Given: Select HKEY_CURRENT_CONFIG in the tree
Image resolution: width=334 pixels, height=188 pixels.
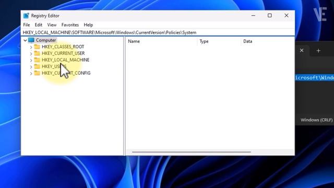Looking at the screenshot, I should click(66, 73).
